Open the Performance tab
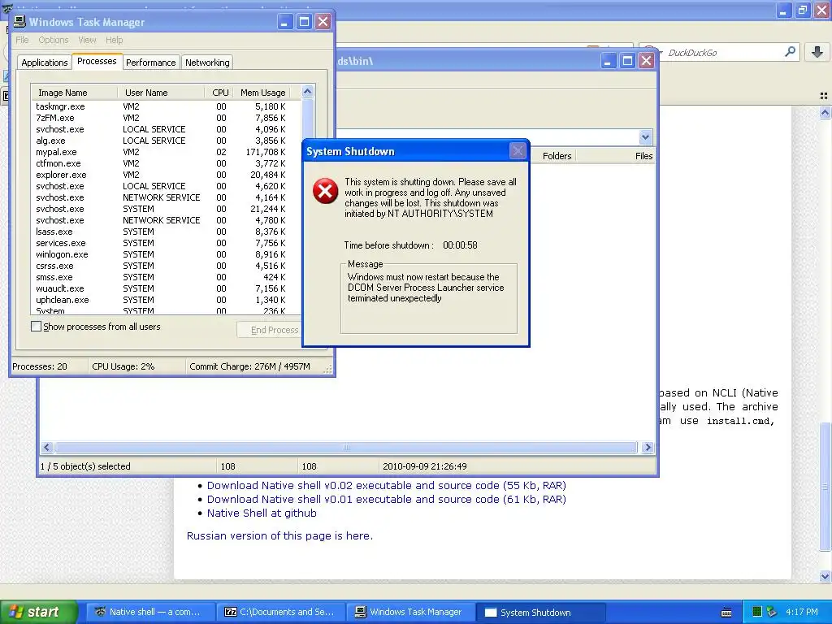Screen dimensions: 832x624 [x=150, y=63]
